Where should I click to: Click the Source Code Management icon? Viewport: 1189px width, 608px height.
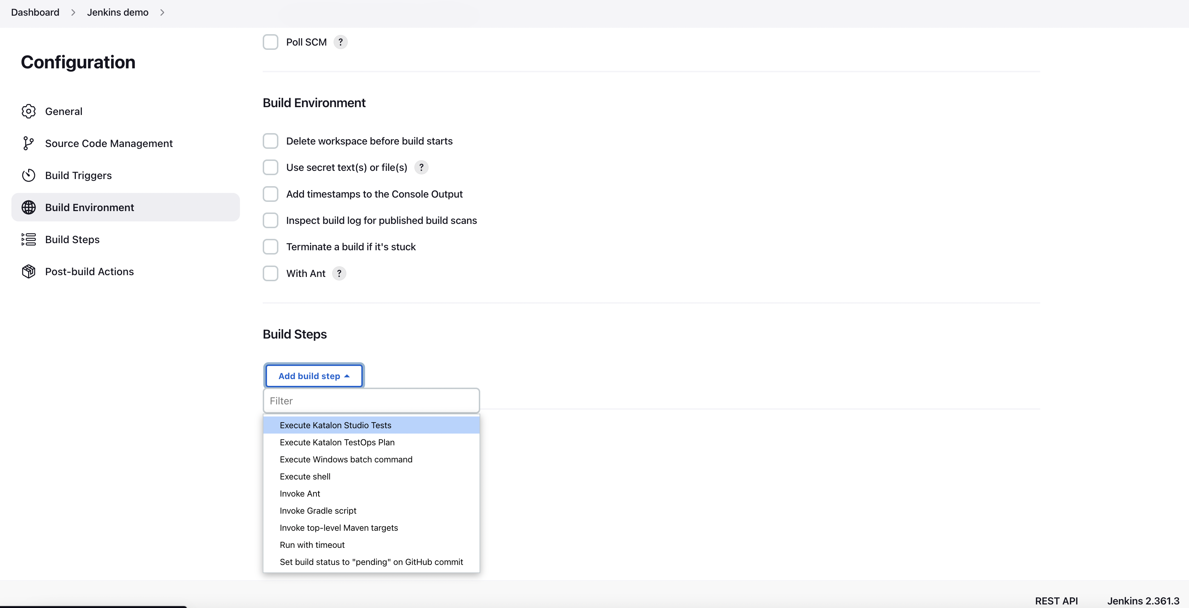(27, 143)
